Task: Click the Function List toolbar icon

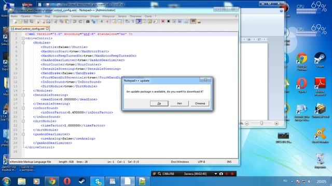Action: [x=156, y=22]
